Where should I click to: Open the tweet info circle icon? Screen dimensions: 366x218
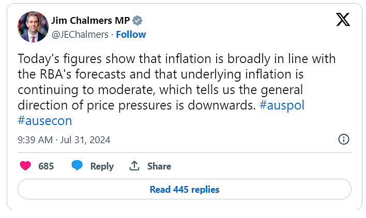(344, 139)
